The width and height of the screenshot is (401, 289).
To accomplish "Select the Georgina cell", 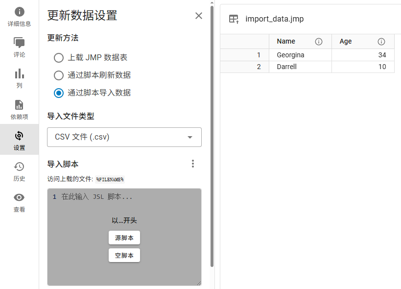I will pos(300,55).
